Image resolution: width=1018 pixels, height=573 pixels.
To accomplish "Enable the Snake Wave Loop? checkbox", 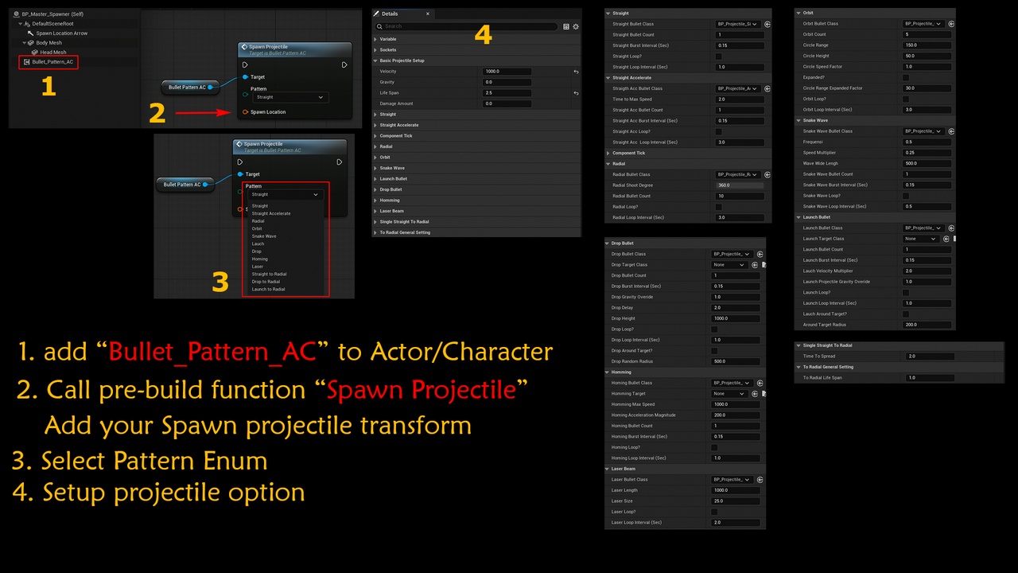I will coord(906,196).
